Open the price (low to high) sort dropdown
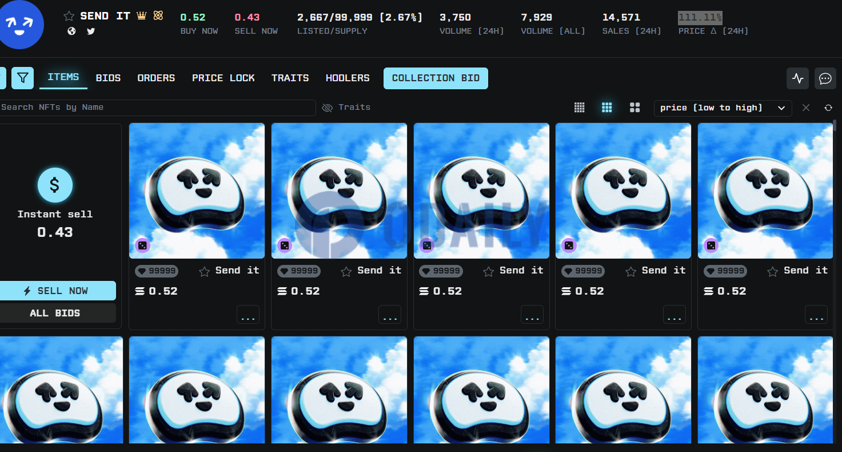 pyautogui.click(x=723, y=108)
